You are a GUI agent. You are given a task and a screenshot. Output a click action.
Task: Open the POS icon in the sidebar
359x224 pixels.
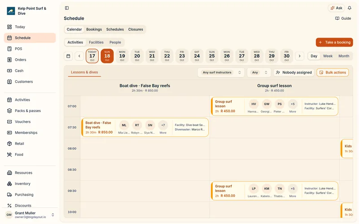pos(9,49)
